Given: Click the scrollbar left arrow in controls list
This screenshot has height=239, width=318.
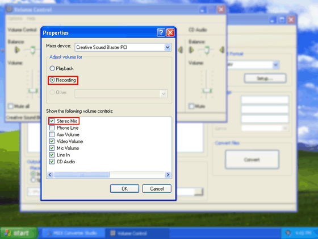Looking at the screenshot, I should click(50, 175).
